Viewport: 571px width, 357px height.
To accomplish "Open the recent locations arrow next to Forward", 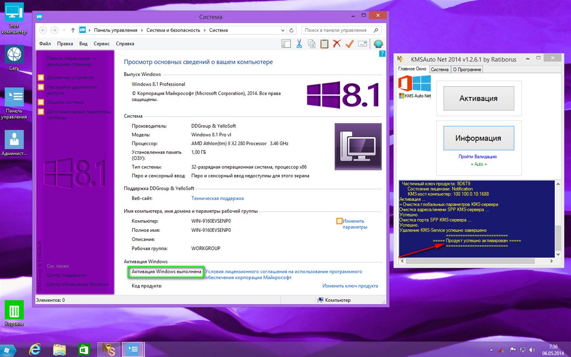I will click(64, 30).
